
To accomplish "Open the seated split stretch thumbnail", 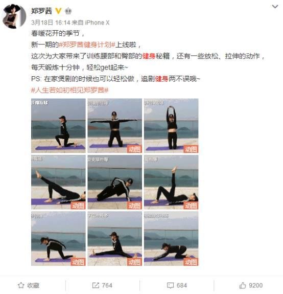I will pyautogui.click(x=115, y=239).
